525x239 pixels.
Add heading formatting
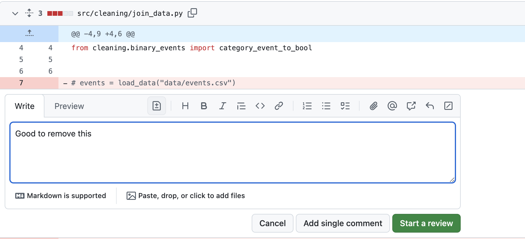(185, 106)
